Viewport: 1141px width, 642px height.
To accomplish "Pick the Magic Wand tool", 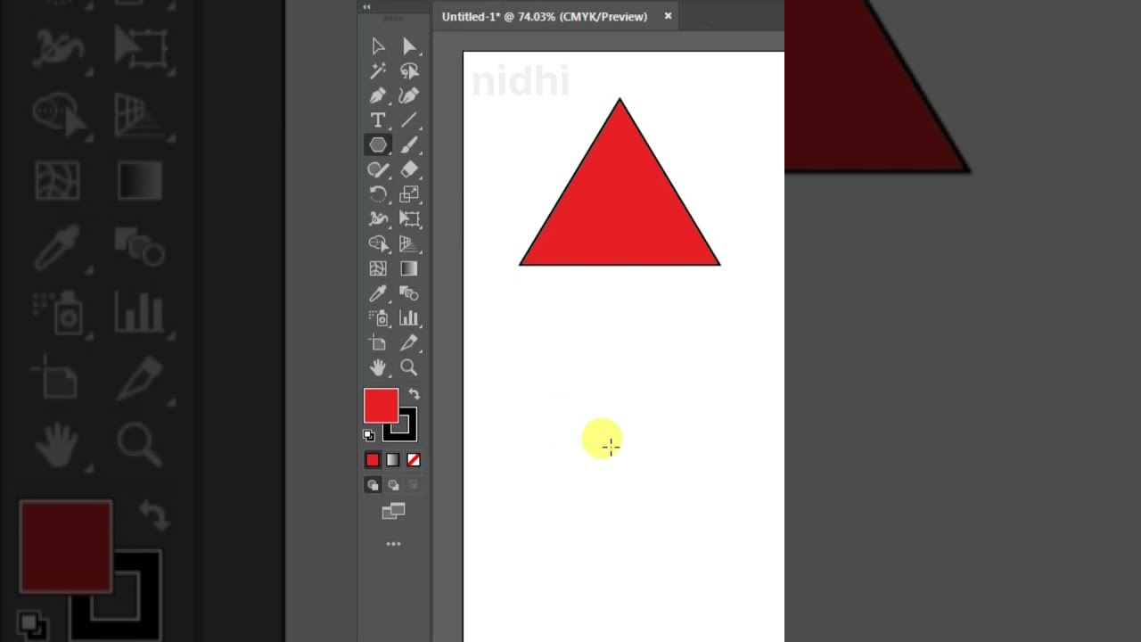I will 378,71.
